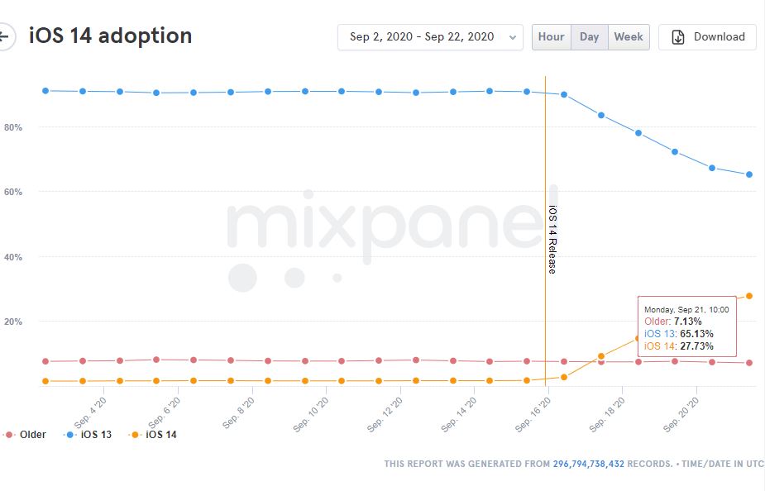Click the iOS 14 Release label text
Viewport: 765px width, 491px height.
pyautogui.click(x=552, y=240)
